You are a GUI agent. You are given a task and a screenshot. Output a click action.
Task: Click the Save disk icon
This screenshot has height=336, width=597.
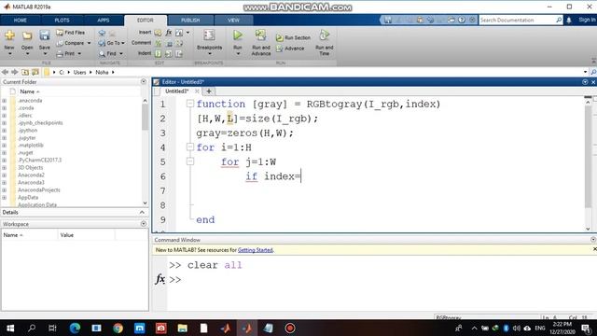click(45, 35)
